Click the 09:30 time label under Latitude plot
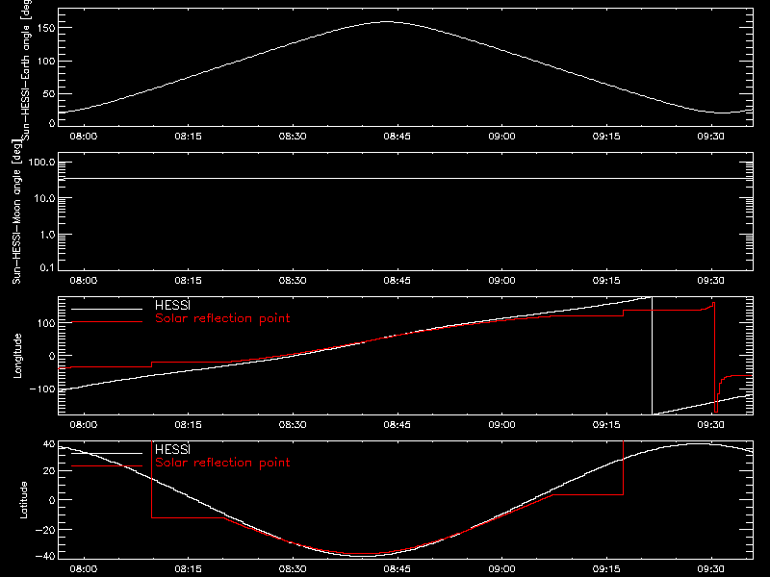 click(711, 569)
